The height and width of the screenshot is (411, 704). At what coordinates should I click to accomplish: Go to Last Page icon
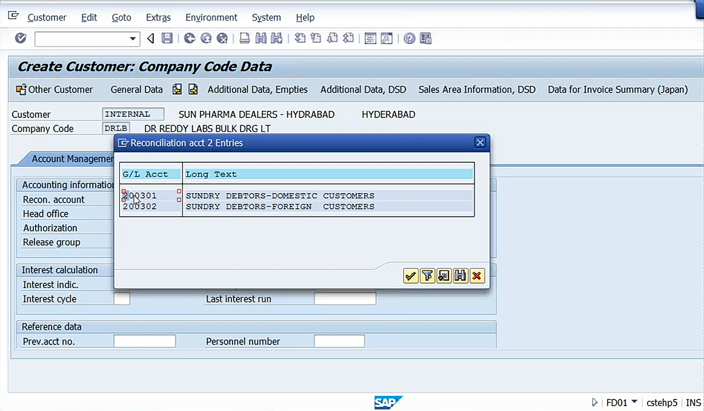click(348, 39)
